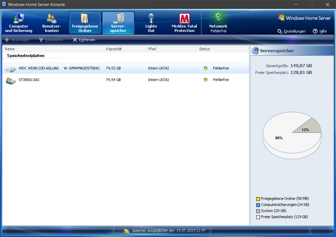Click the plus icon beside Hinzufügen
Viewport: 336px width, 237px height.
click(x=7, y=40)
